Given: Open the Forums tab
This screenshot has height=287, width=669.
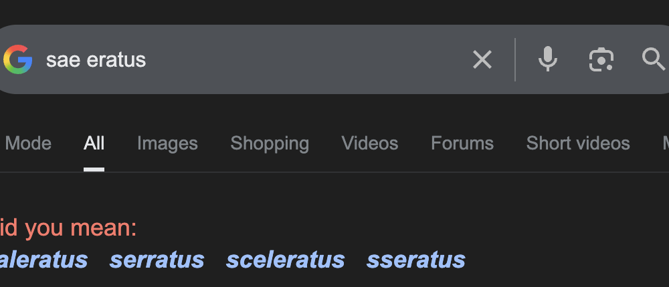Looking at the screenshot, I should (x=462, y=143).
